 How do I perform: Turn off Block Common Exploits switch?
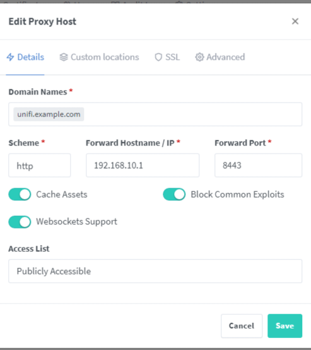[174, 195]
